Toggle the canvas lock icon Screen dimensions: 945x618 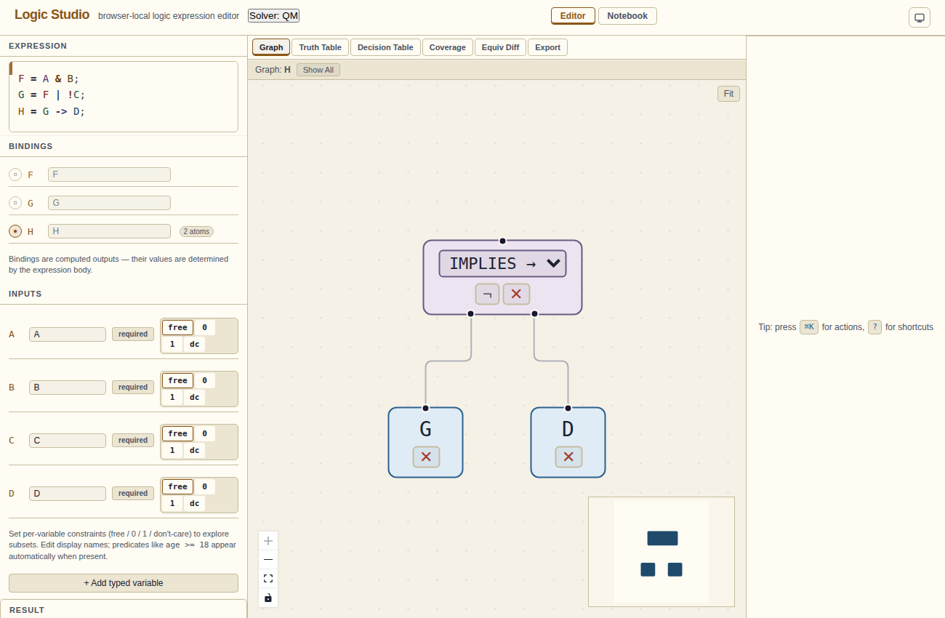tap(268, 598)
